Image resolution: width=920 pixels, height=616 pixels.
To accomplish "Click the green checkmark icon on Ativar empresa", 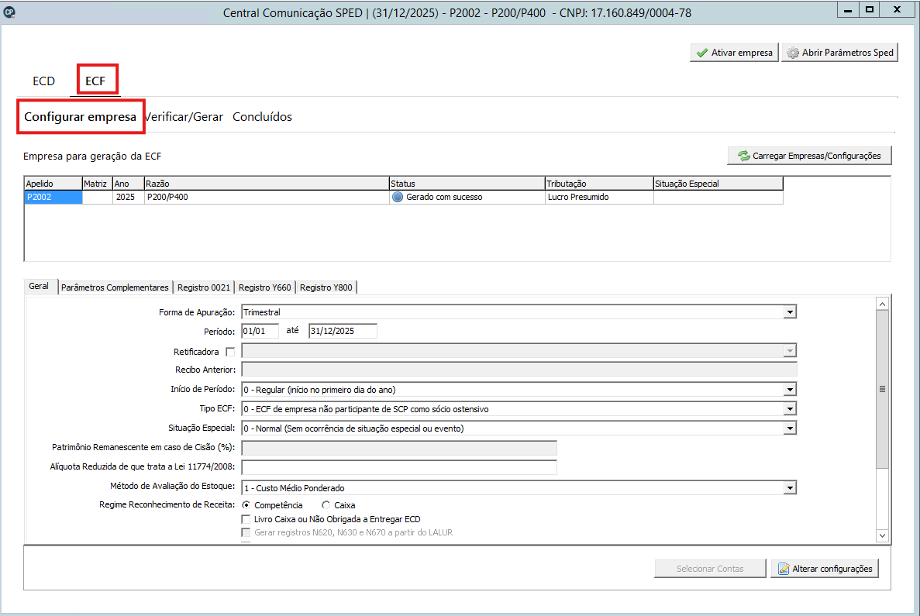I will click(701, 53).
